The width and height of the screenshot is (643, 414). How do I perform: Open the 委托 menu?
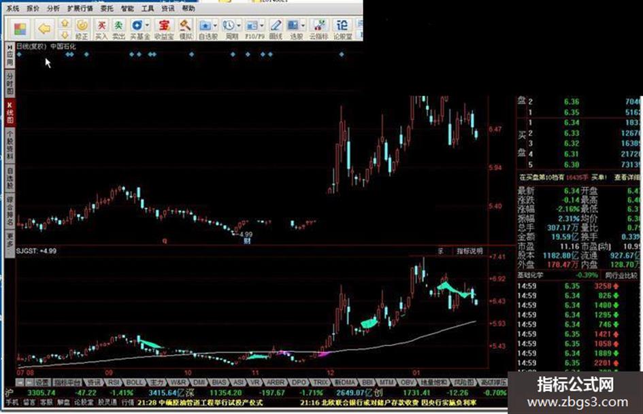click(x=107, y=8)
